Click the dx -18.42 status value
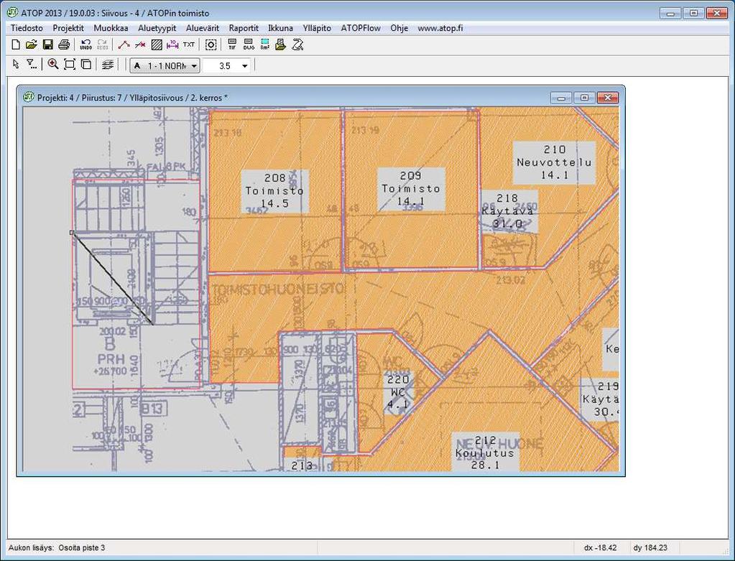This screenshot has width=735, height=561. coord(600,547)
